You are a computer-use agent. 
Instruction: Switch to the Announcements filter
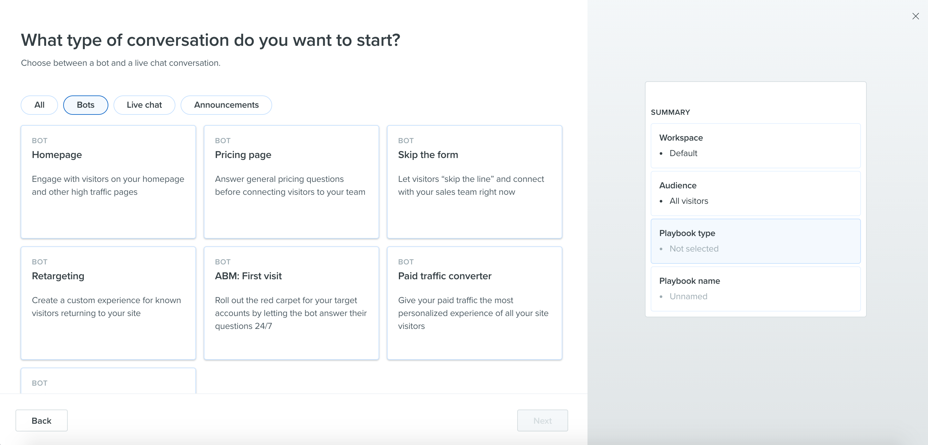tap(226, 105)
